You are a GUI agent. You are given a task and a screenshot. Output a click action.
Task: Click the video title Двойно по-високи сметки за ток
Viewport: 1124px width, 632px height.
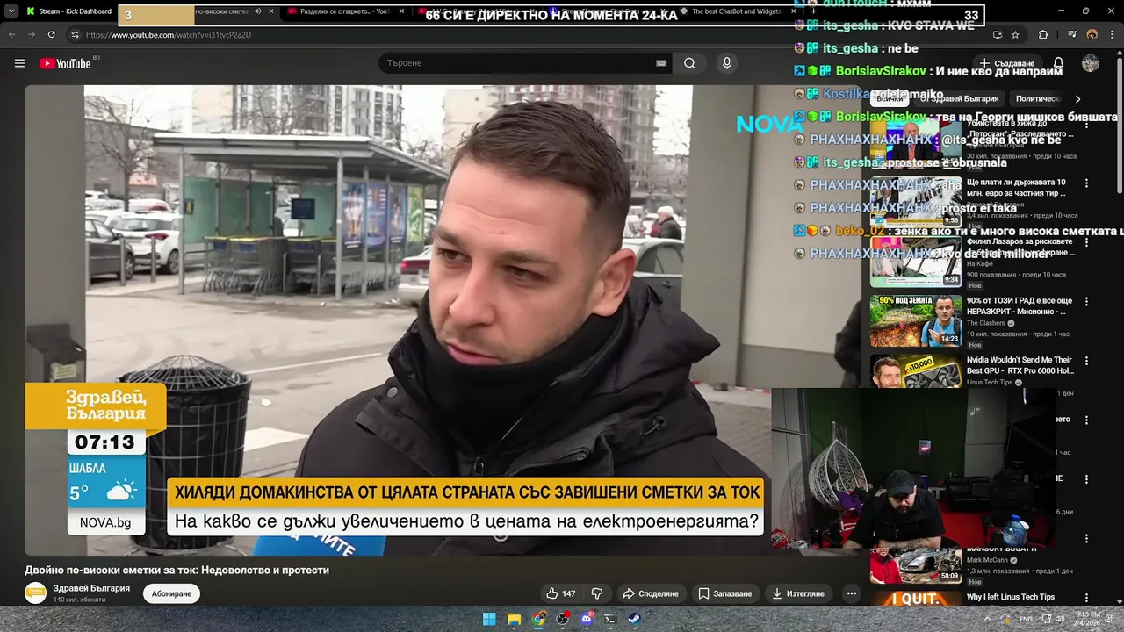[x=177, y=570]
